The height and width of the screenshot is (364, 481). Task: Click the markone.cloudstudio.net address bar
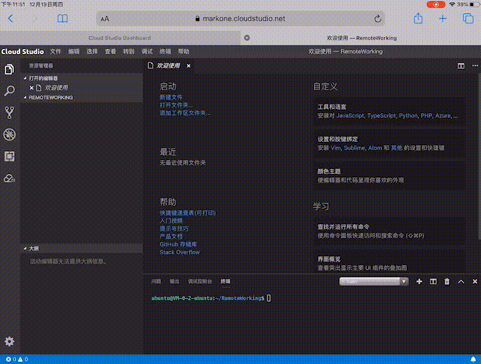pos(240,19)
